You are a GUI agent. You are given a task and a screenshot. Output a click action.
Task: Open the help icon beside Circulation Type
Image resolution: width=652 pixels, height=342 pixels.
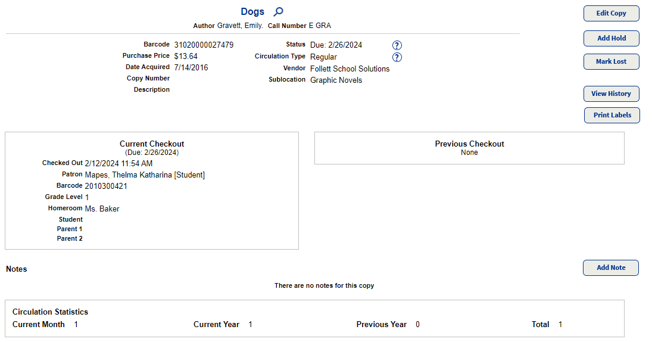point(397,57)
